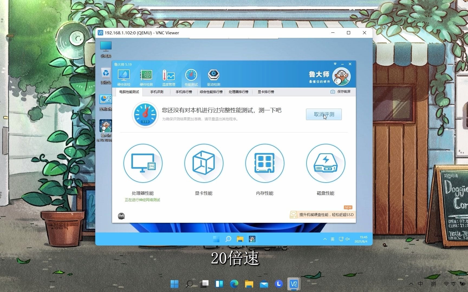The image size is (468, 292).
Task: Open host Task View icon
Action: 204,284
